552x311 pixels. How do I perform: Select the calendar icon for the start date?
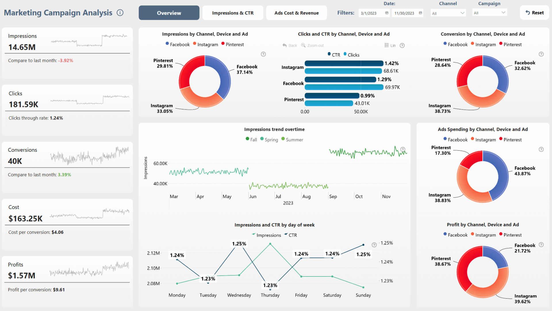pos(387,13)
